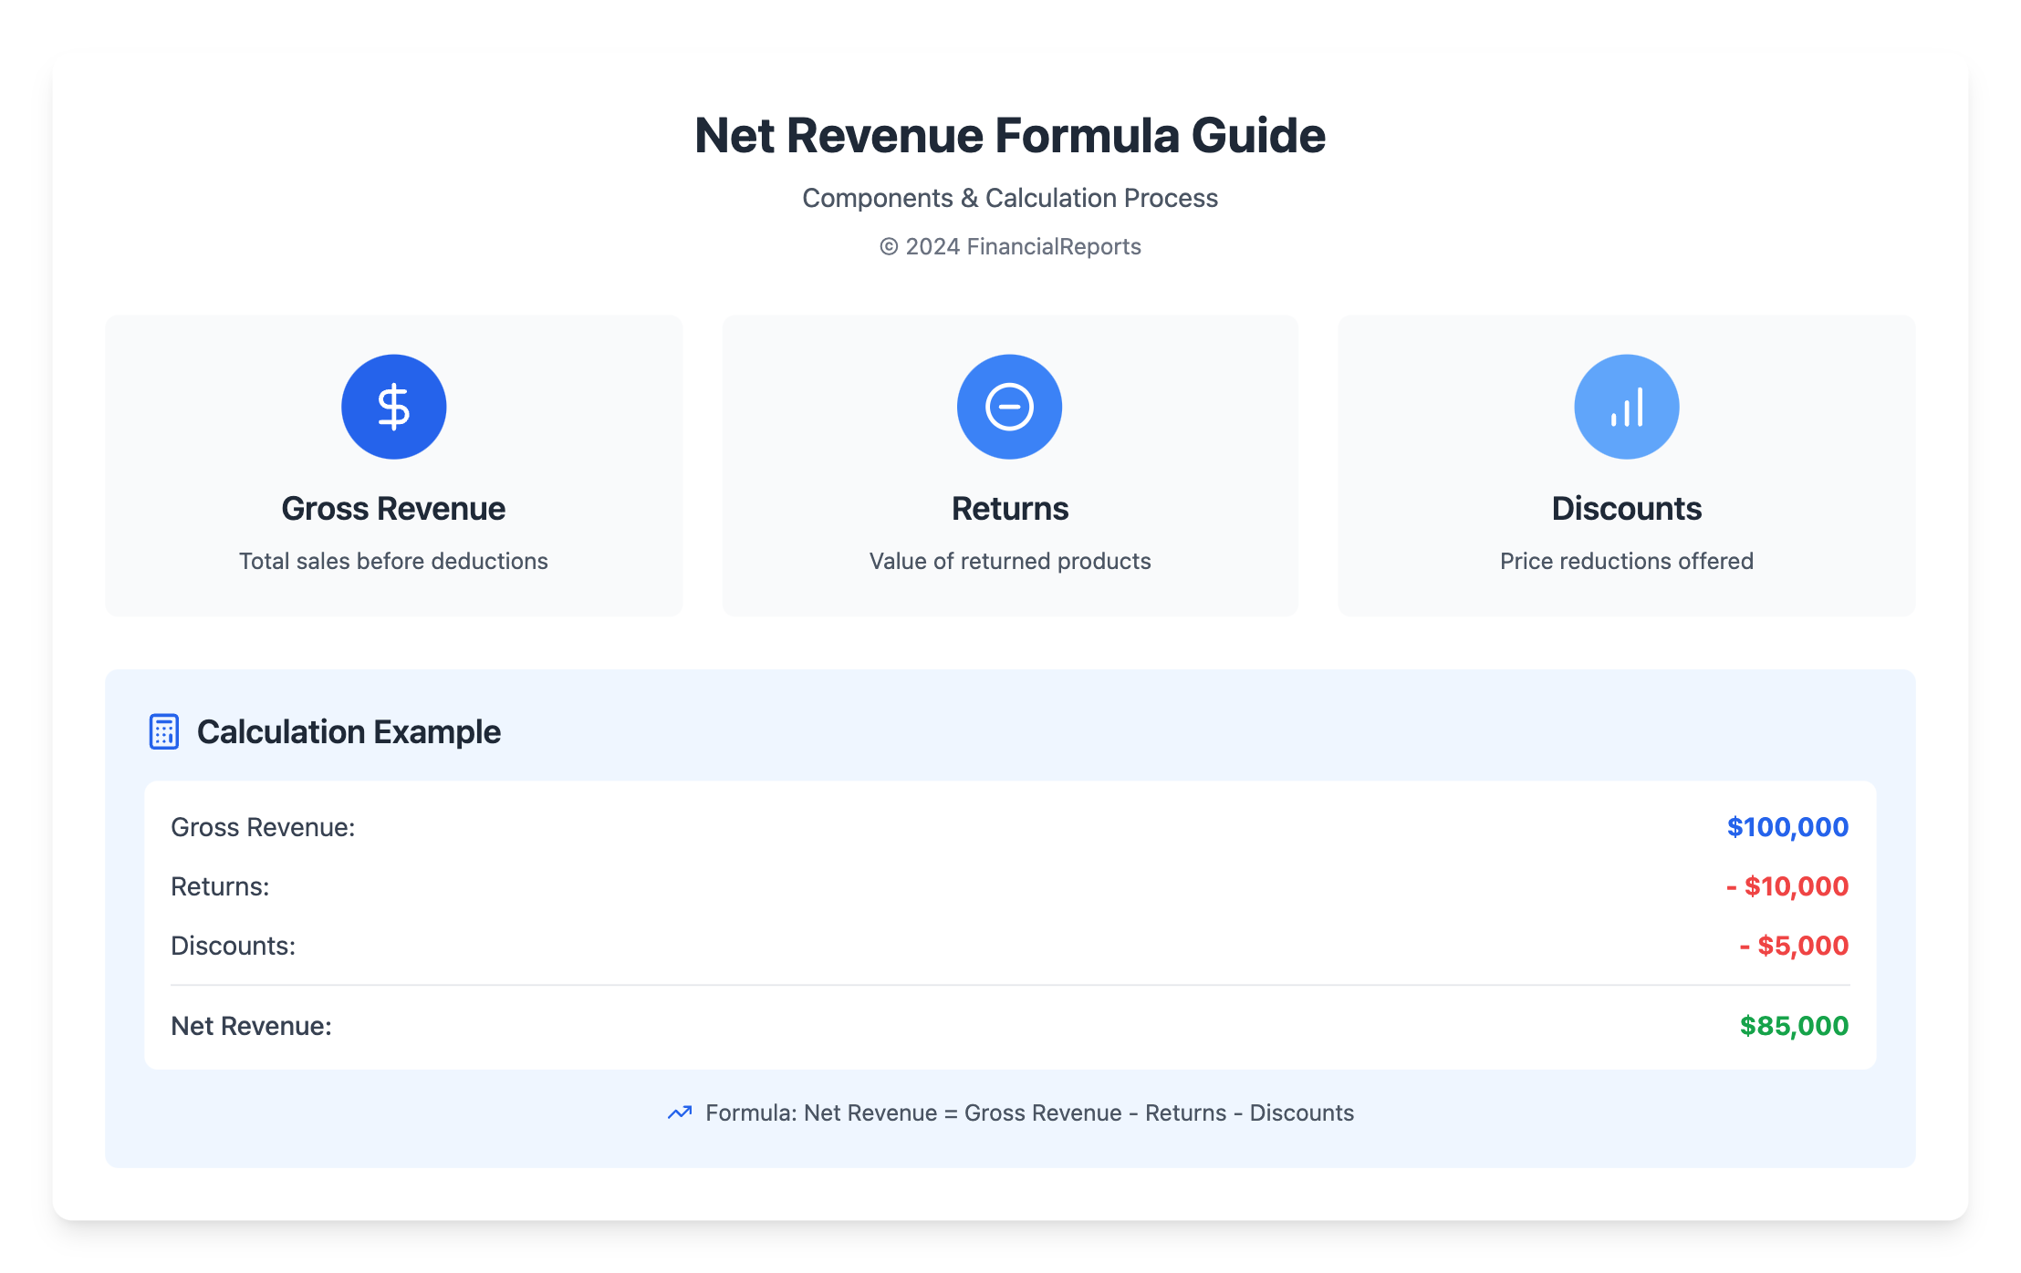
Task: Select the Discounts card heading
Action: (1626, 509)
